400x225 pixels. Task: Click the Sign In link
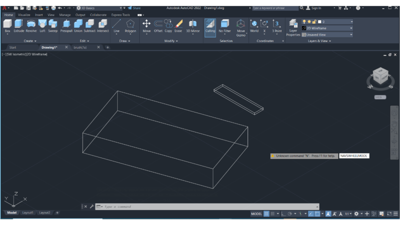click(315, 8)
